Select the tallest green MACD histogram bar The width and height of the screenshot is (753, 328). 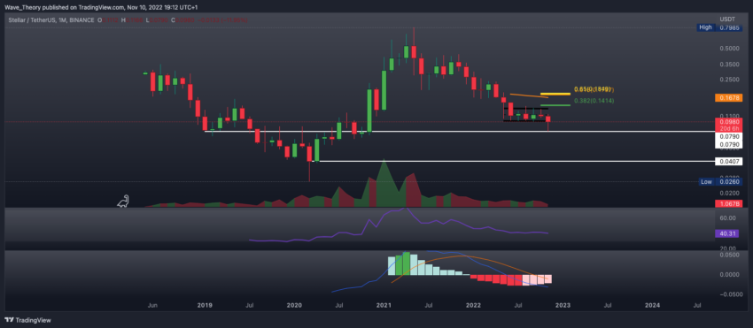coord(407,263)
